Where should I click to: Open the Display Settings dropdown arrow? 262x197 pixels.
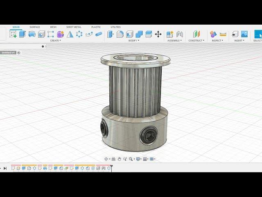point(141,159)
